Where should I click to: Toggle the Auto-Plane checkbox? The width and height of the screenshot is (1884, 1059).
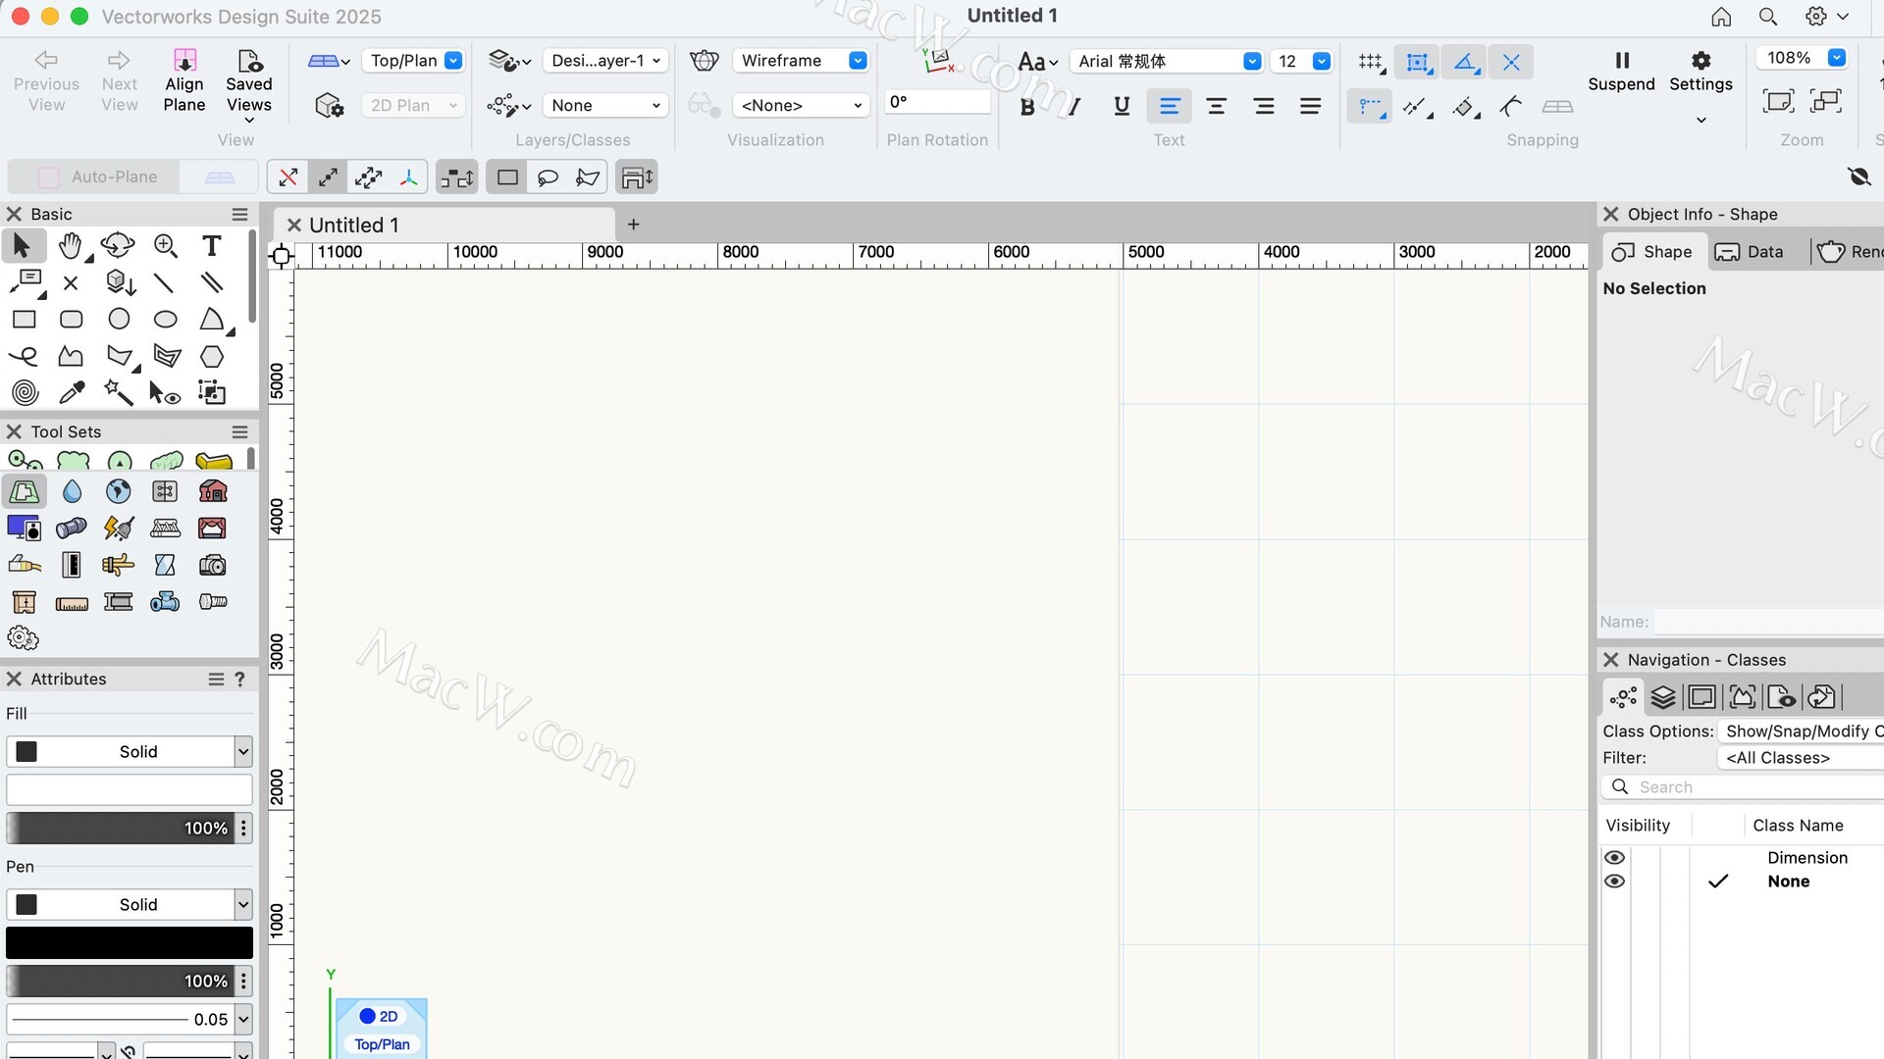click(49, 177)
